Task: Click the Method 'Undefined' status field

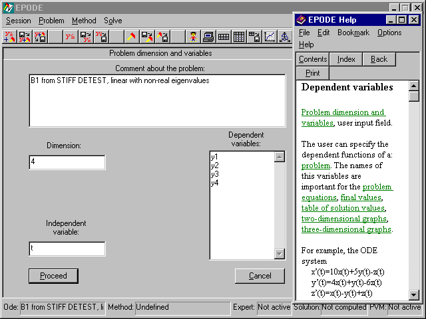Action: (x=182, y=307)
